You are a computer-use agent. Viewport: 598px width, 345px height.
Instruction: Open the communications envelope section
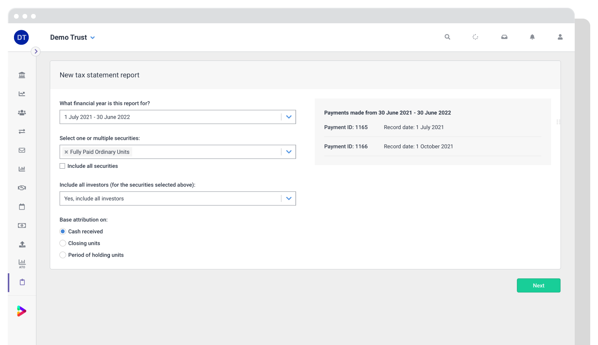coord(22,150)
